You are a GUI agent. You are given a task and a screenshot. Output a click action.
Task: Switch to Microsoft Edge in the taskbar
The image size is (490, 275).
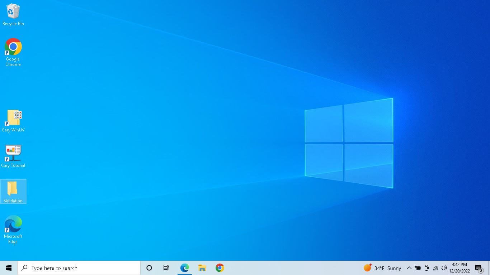tap(184, 268)
